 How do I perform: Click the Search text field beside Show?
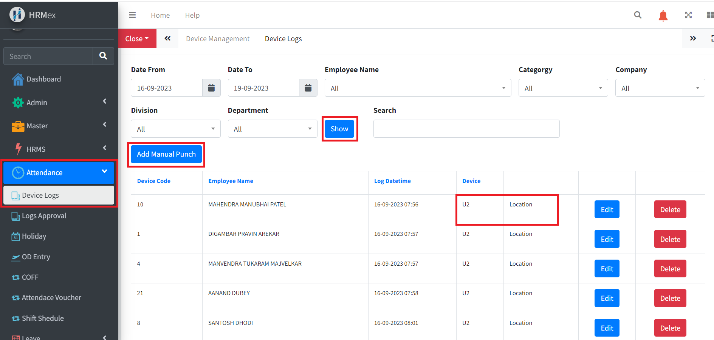(x=466, y=129)
